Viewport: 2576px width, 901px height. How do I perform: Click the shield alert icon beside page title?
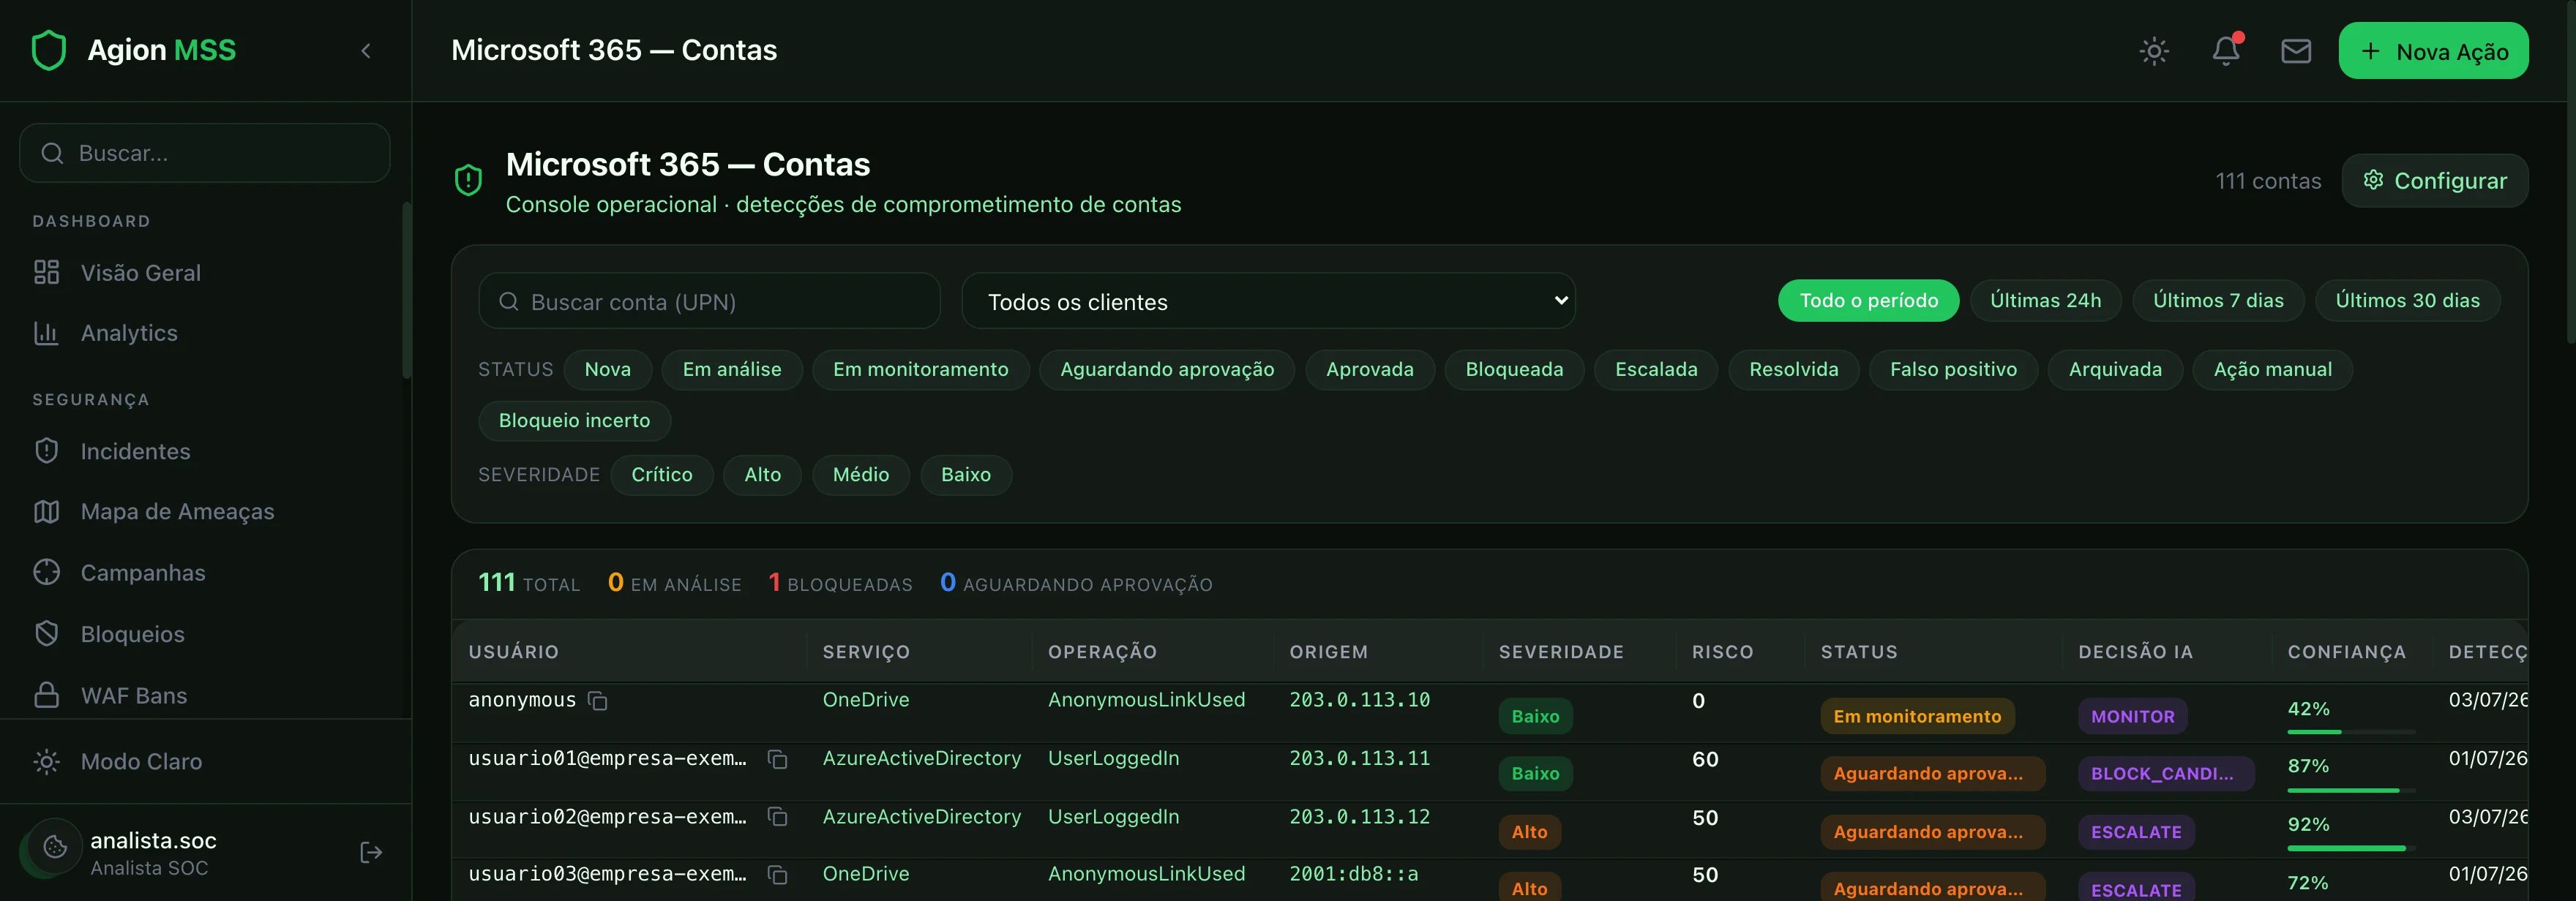coord(468,180)
